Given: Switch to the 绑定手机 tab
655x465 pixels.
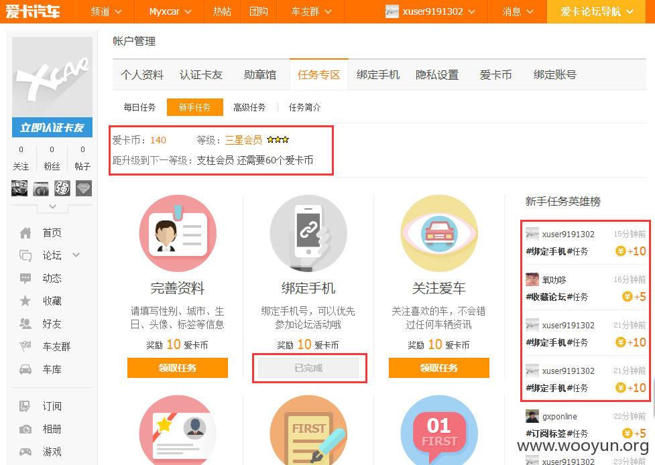Looking at the screenshot, I should click(x=378, y=75).
